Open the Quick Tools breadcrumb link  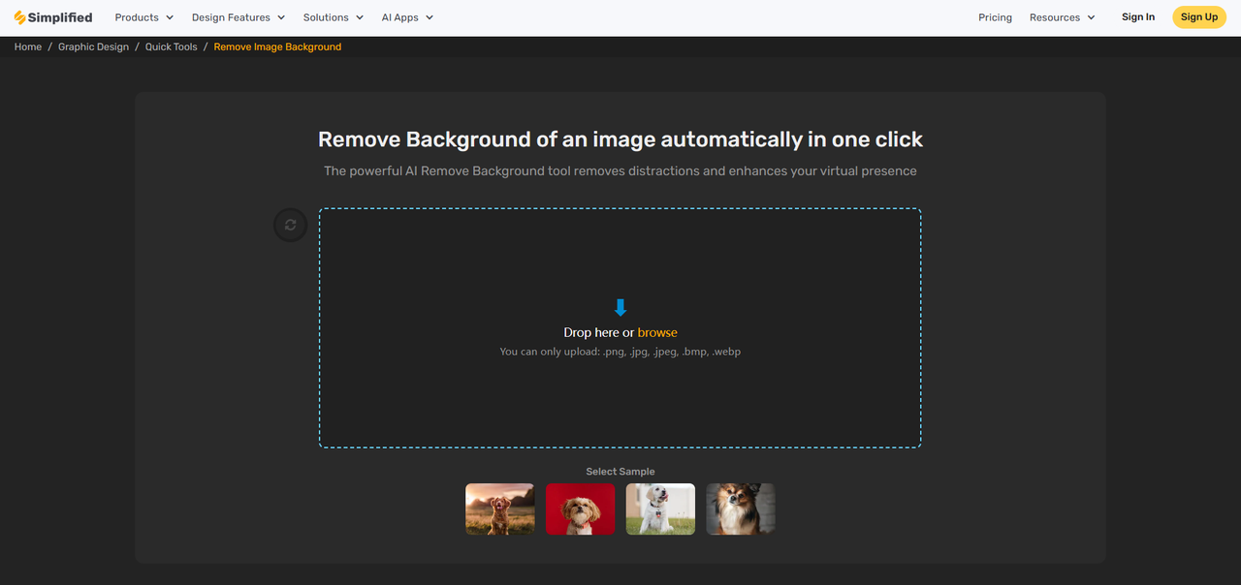(x=172, y=46)
